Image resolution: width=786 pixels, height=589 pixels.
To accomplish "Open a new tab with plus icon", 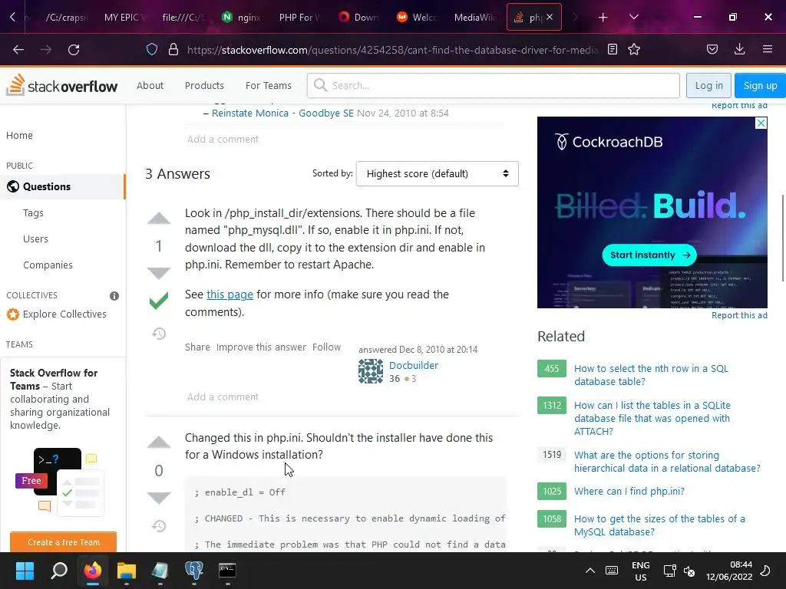I will 603,18.
